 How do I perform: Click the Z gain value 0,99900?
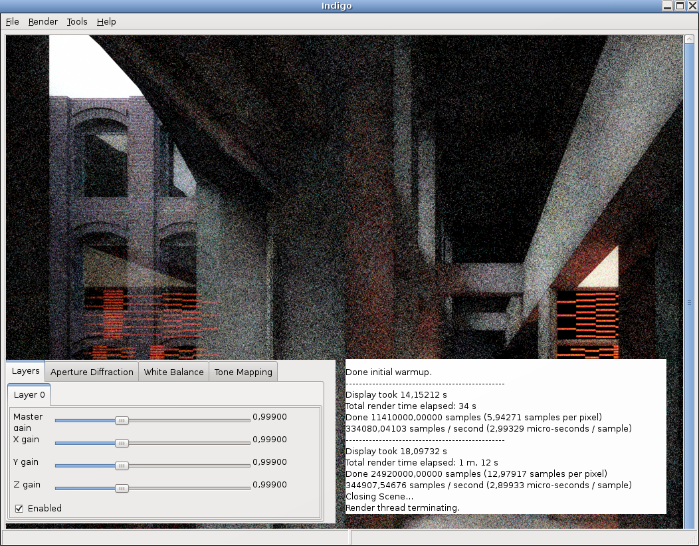(270, 484)
